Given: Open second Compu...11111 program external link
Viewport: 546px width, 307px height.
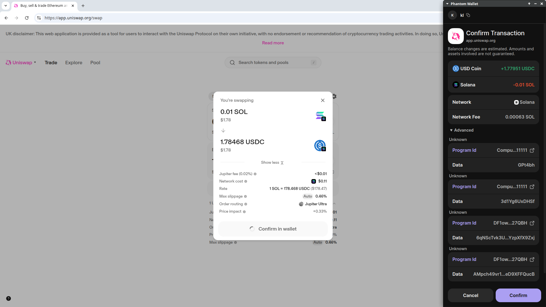Looking at the screenshot, I should click(x=532, y=187).
